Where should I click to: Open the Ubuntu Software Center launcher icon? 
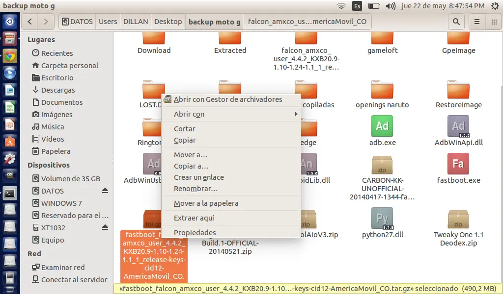pyautogui.click(x=10, y=141)
